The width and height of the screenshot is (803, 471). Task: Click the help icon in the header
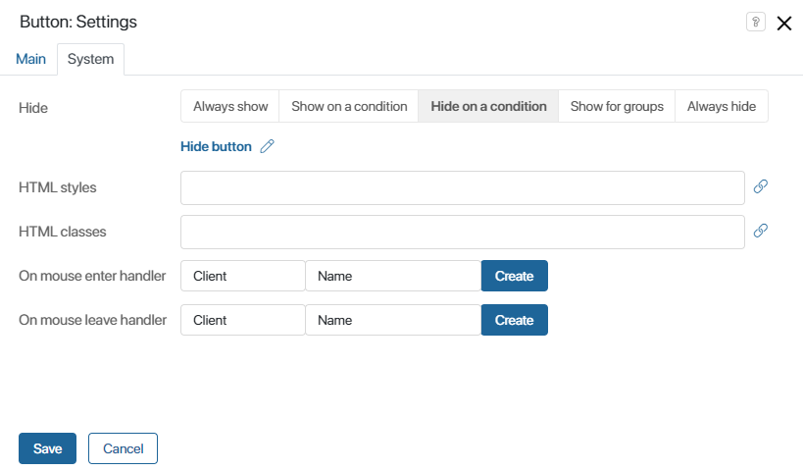(755, 23)
